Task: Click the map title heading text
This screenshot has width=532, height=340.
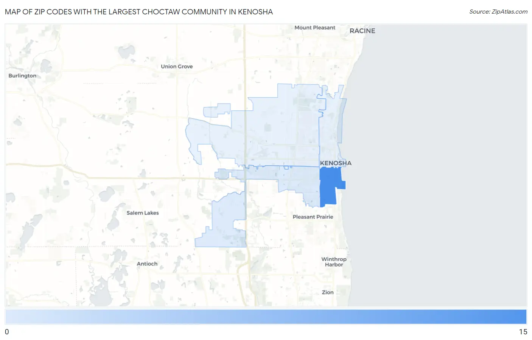Action: click(139, 12)
